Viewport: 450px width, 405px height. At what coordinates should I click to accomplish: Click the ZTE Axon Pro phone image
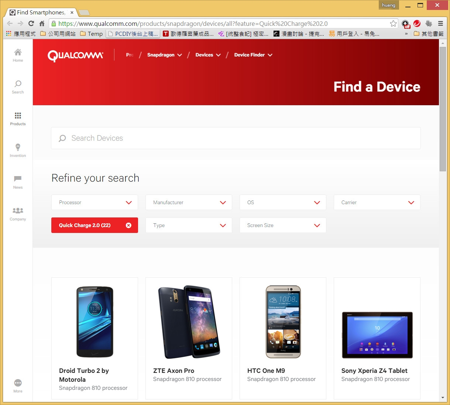189,322
